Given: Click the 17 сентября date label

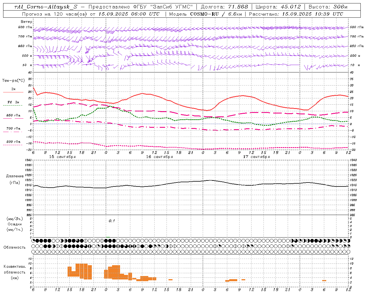Looking at the screenshot, I should point(256,157).
